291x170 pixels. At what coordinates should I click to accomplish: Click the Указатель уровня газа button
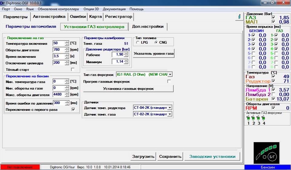(x=154, y=54)
